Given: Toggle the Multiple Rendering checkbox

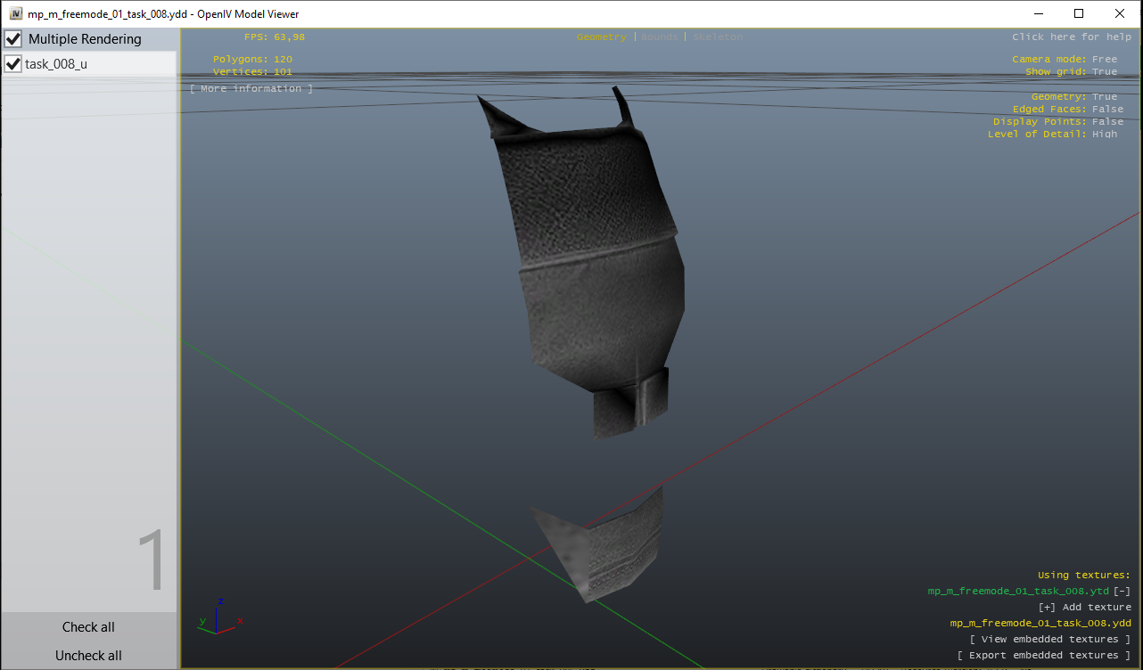Looking at the screenshot, I should pyautogui.click(x=12, y=38).
